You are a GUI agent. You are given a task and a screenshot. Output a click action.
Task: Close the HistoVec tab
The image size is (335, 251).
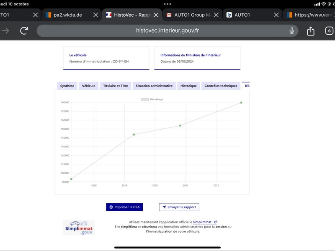click(x=156, y=15)
